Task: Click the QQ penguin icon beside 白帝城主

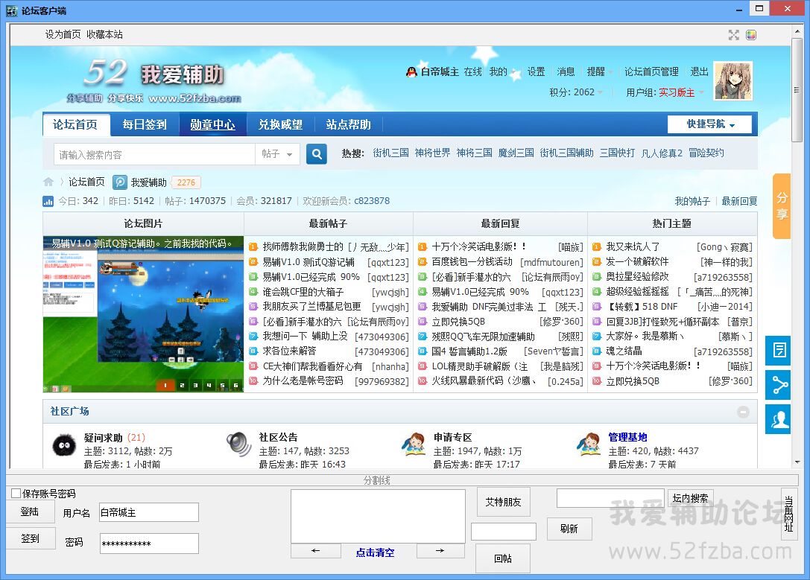Action: 411,71
